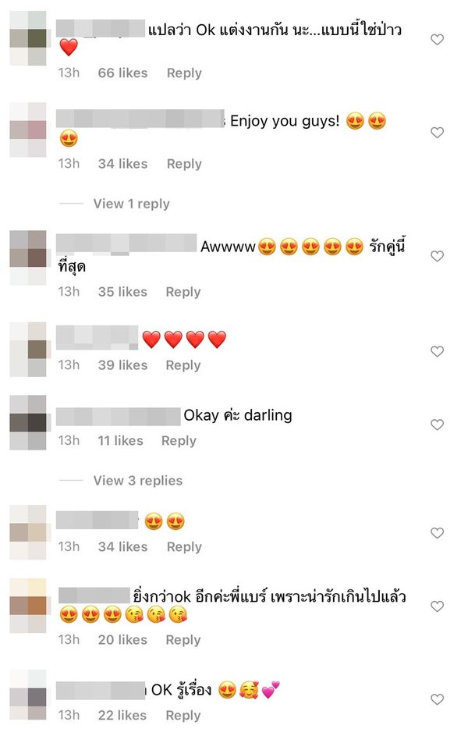Image resolution: width=468 pixels, height=736 pixels.
Task: Tap heart on the 66-likes comment
Action: coord(437,40)
